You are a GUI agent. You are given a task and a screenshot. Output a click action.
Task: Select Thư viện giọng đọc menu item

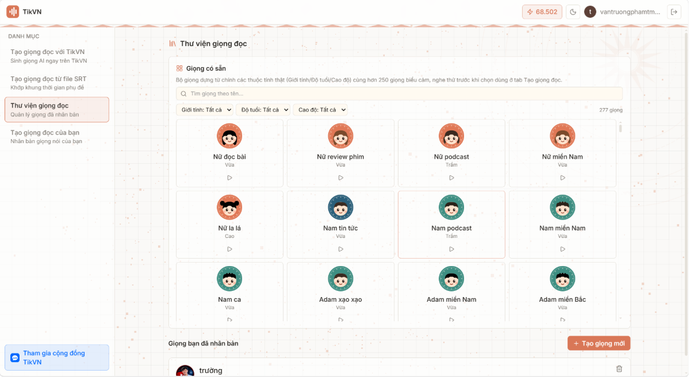(x=56, y=110)
